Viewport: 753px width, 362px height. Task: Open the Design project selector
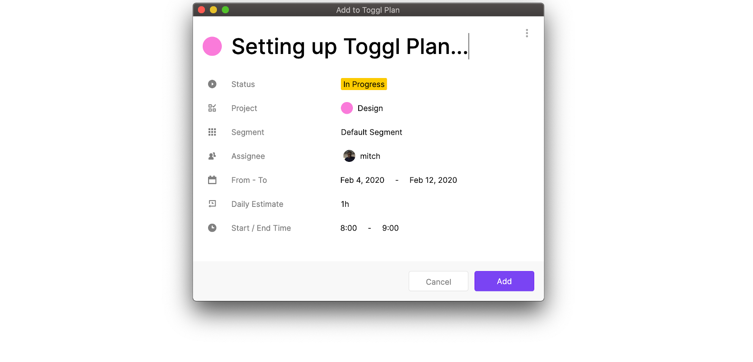(370, 108)
